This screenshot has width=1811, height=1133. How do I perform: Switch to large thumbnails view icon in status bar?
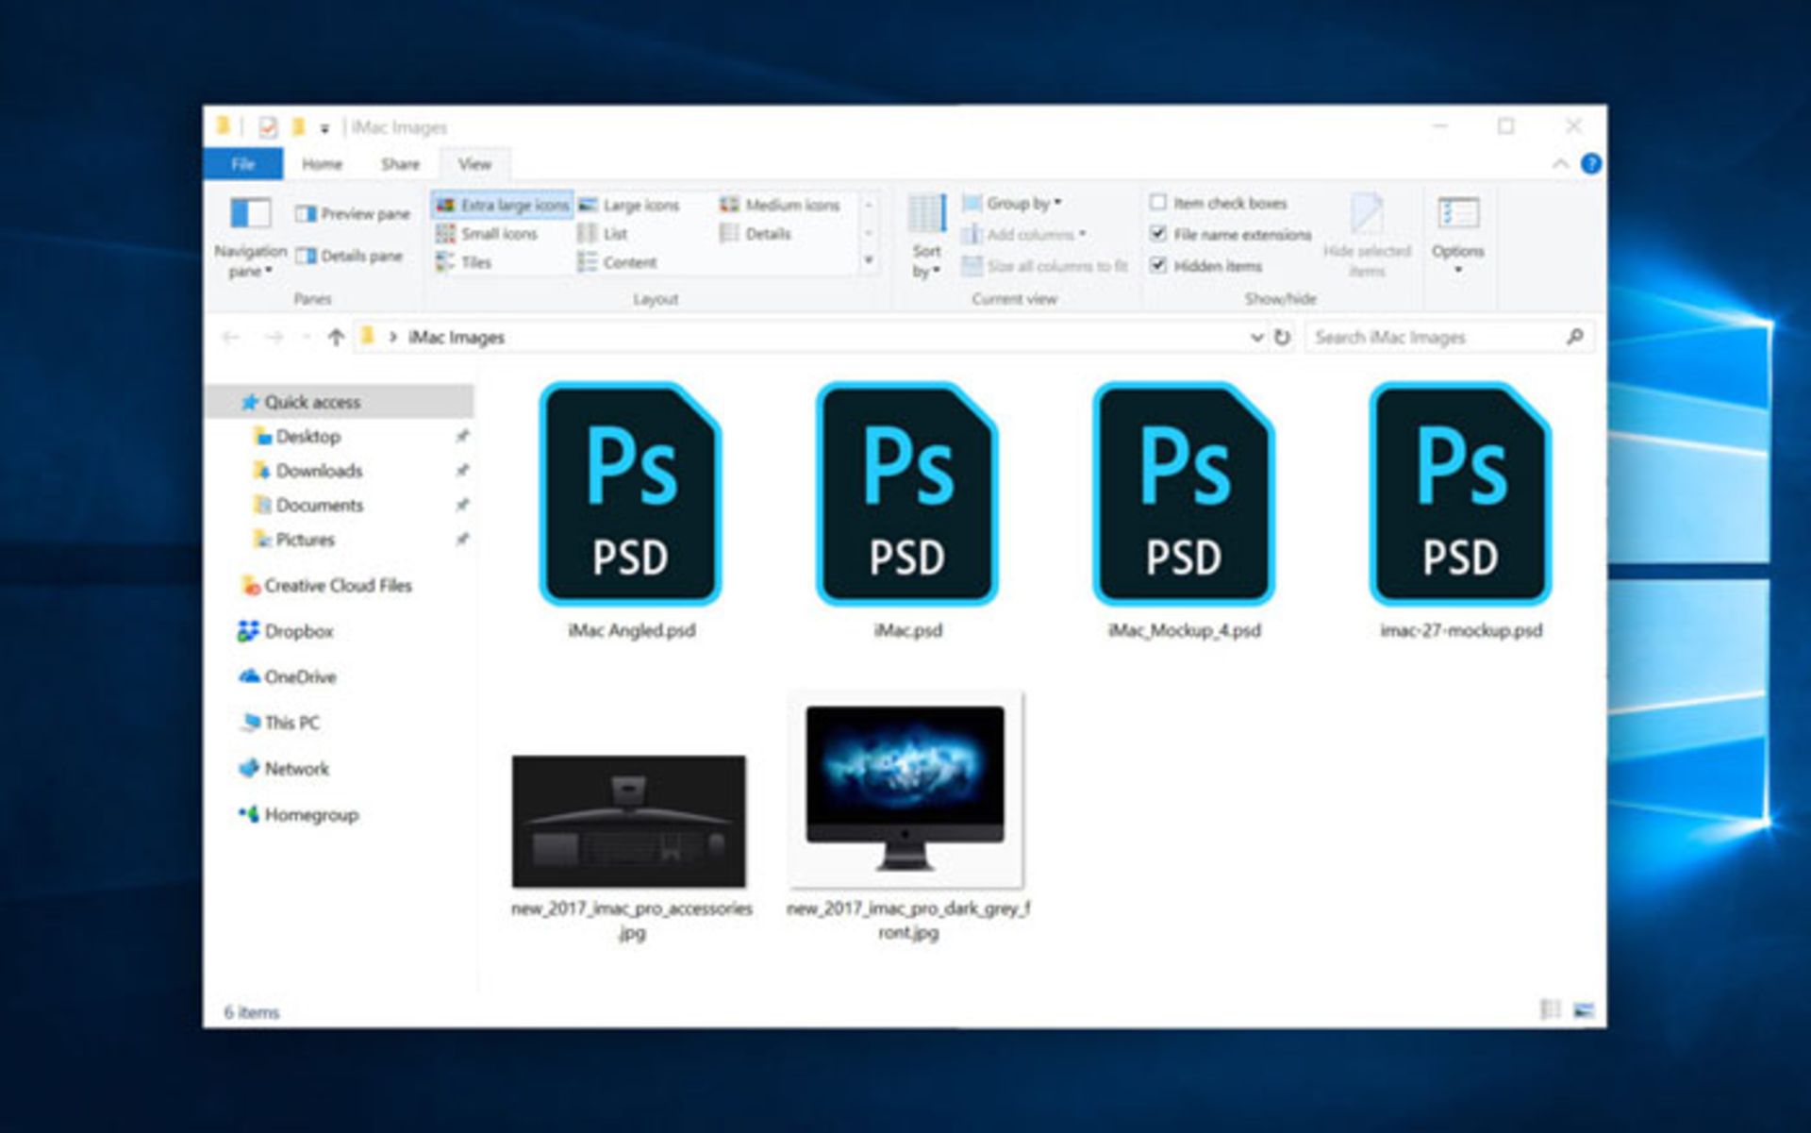(x=1584, y=1010)
